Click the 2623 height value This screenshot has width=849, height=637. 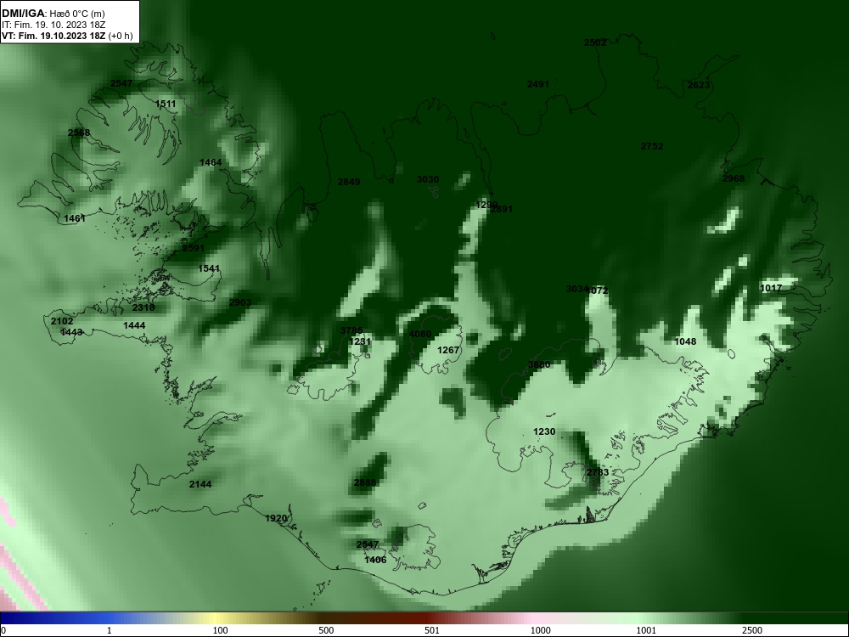coord(699,85)
